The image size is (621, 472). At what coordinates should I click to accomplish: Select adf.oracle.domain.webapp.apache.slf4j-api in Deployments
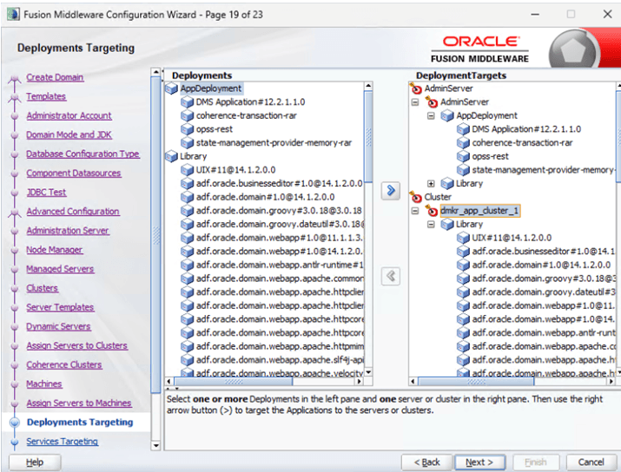(280, 360)
